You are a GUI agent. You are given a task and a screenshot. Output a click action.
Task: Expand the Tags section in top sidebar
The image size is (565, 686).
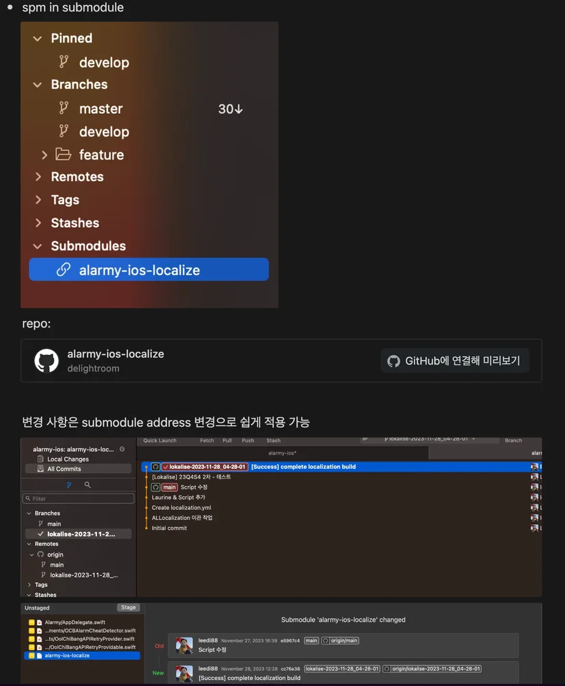(38, 200)
